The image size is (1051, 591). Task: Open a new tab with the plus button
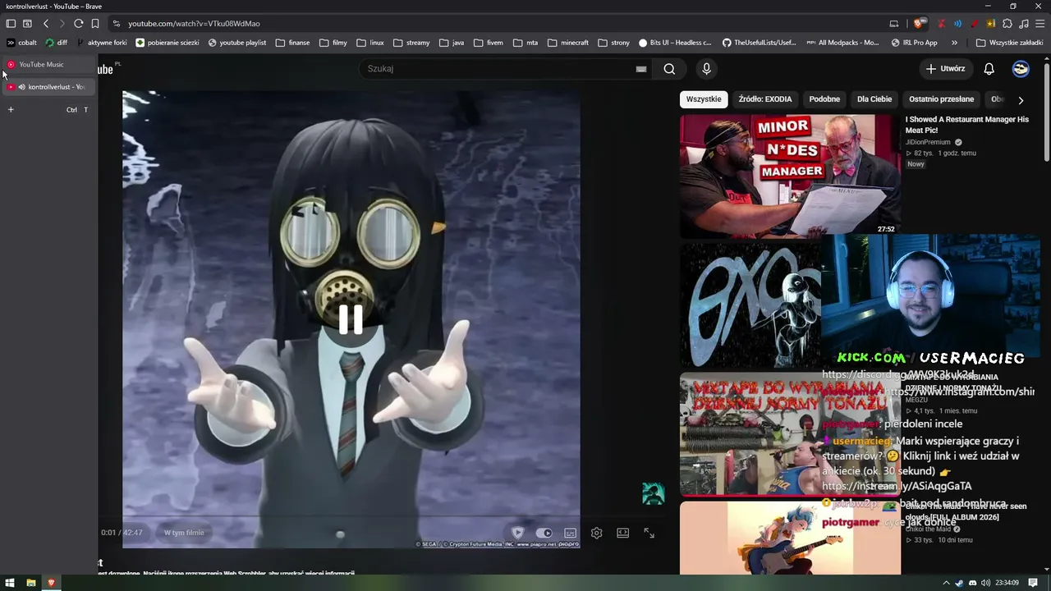(x=11, y=109)
